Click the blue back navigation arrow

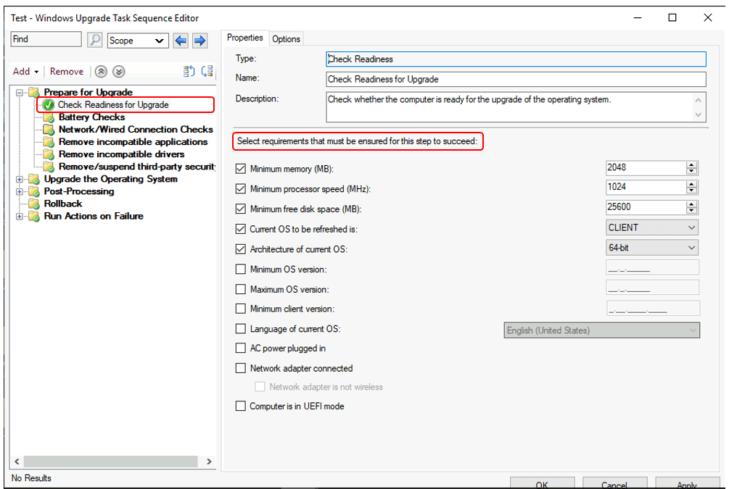(180, 41)
